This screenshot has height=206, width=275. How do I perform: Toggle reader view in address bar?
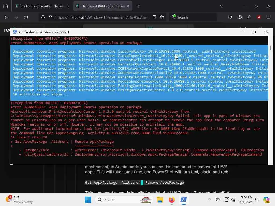[154, 17]
